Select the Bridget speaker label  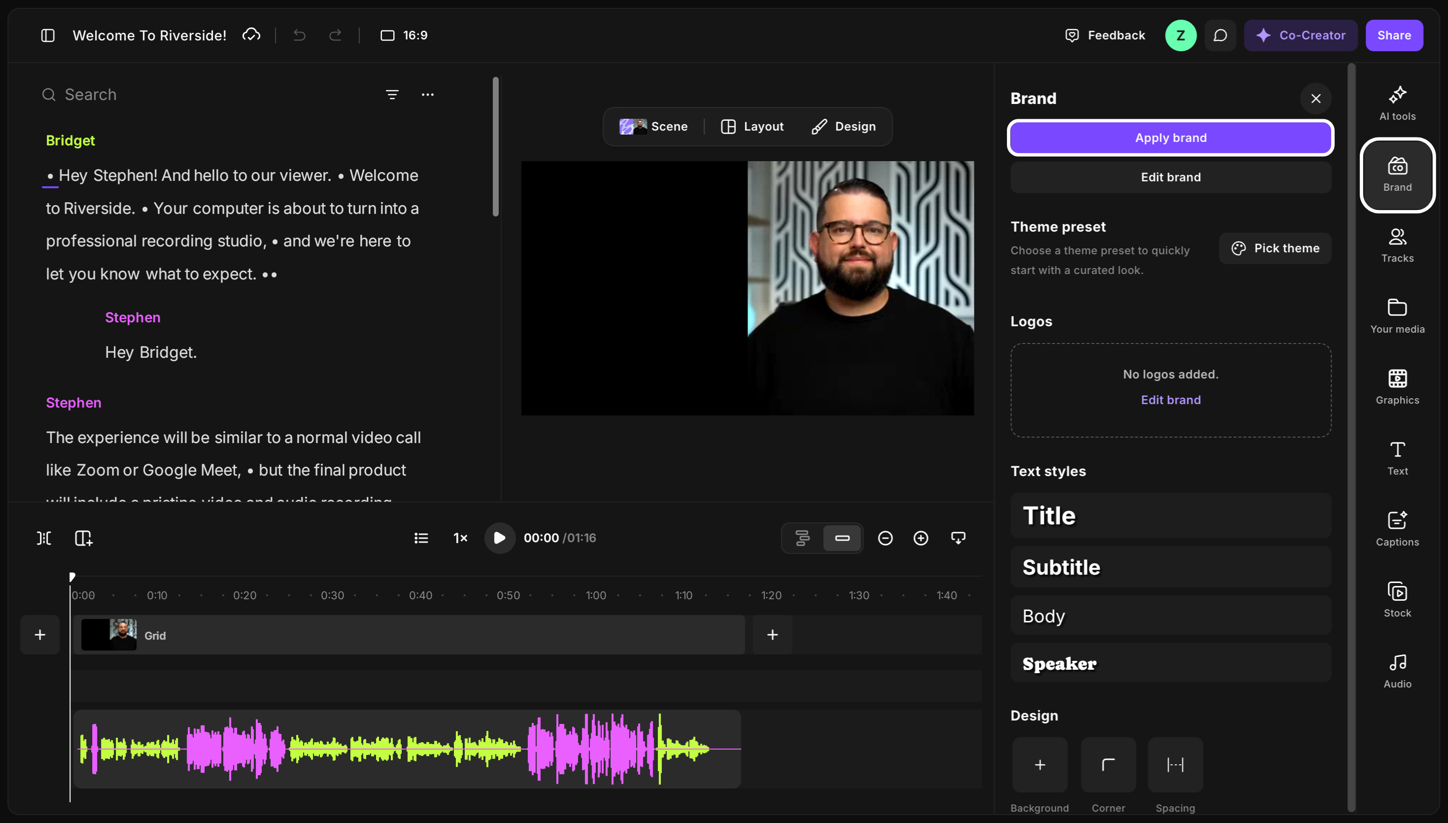click(70, 140)
